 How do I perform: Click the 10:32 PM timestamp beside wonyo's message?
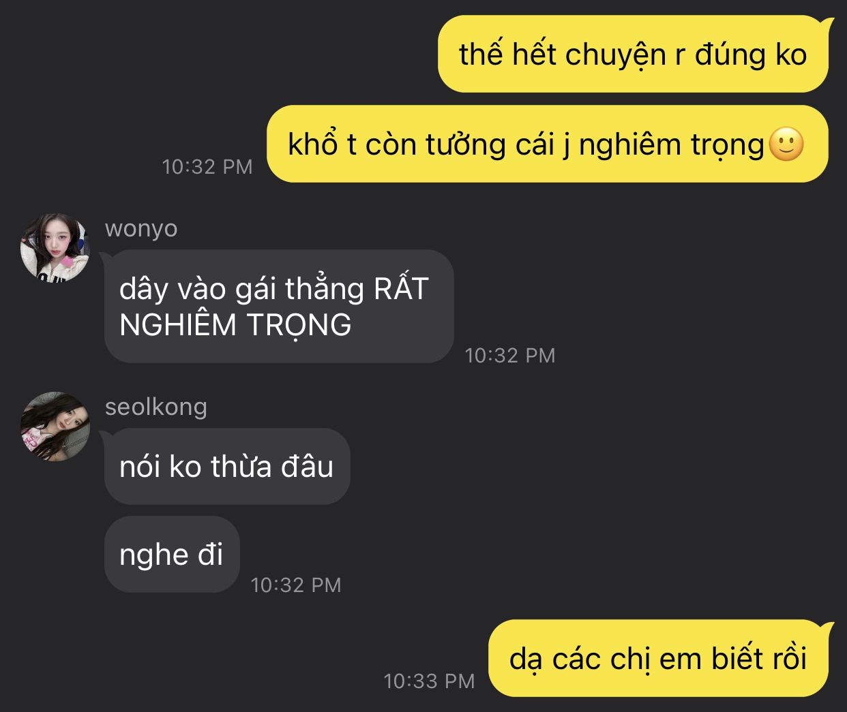tap(510, 355)
